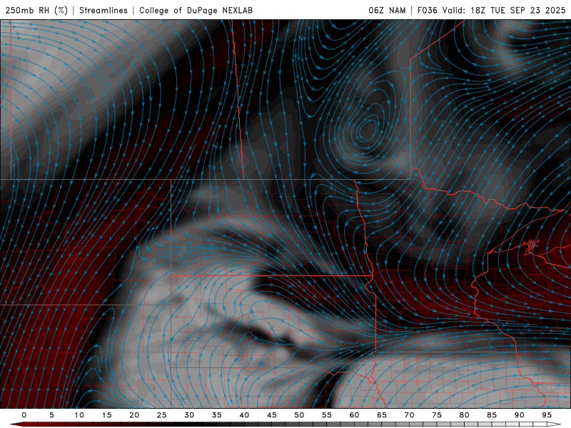Screen dimensions: 571x428
Task: Click the colorbar label '5'
Action: point(51,415)
